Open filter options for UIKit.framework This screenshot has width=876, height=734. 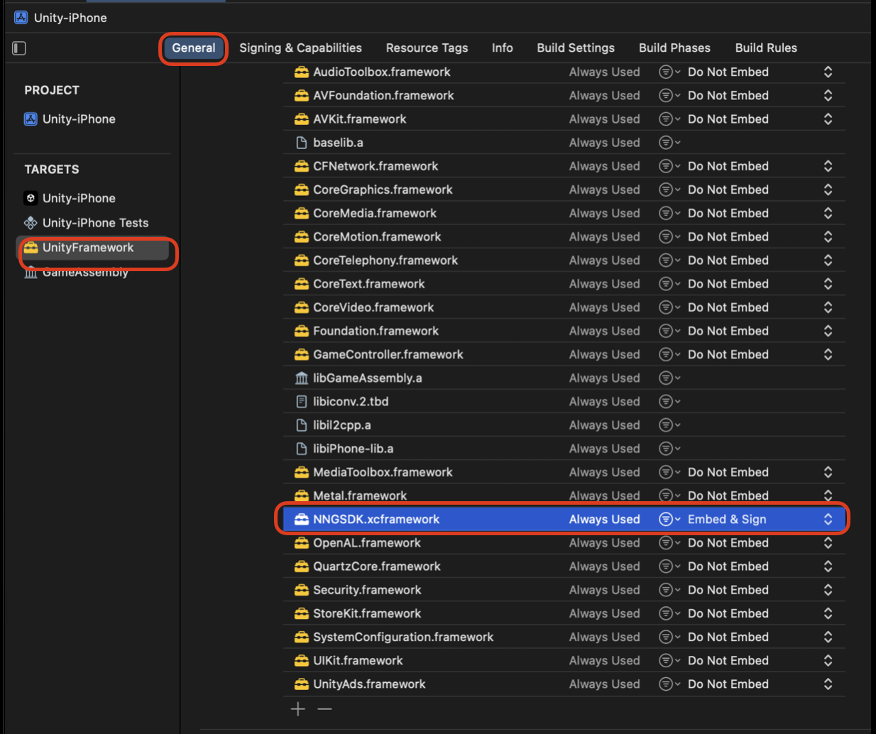pos(669,661)
